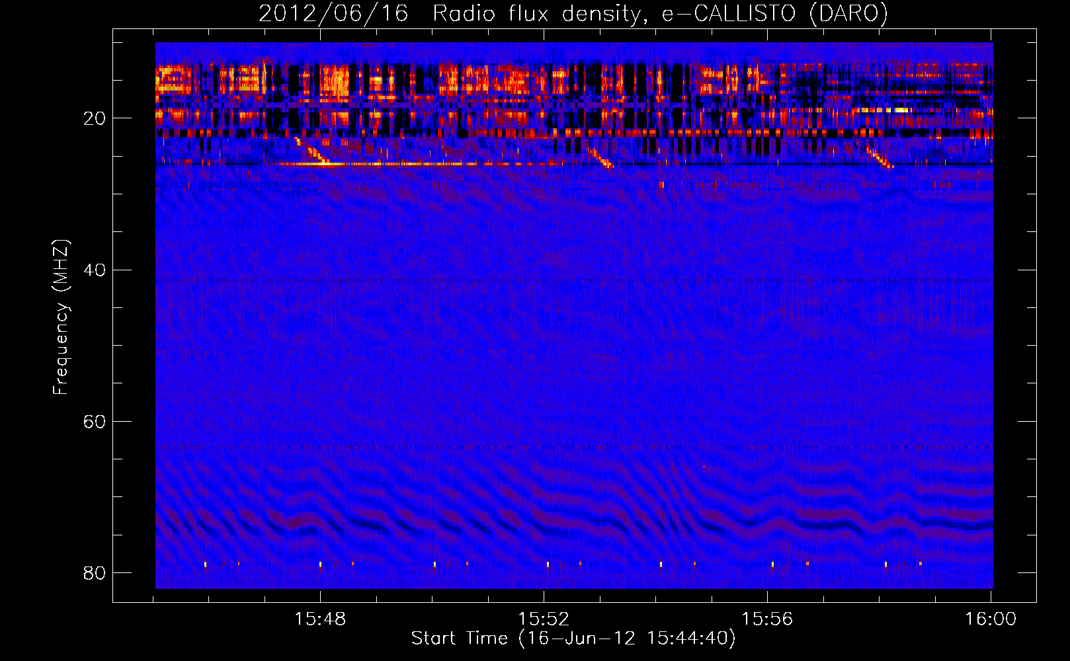Click the 15:52 time tick label
Viewport: 1070px width, 661px height.
tap(544, 619)
